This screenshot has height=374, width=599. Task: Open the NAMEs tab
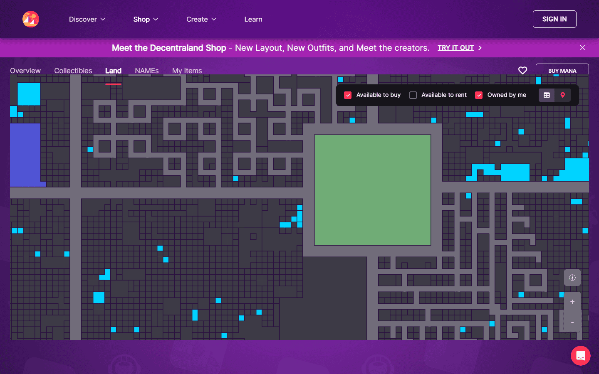[x=147, y=71]
